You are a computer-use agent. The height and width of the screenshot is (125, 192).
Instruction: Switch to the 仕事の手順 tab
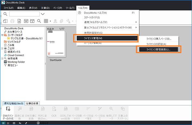pyautogui.click(x=32, y=103)
